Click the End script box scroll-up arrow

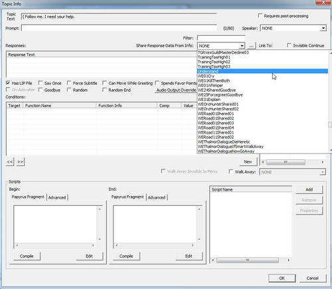(x=199, y=209)
